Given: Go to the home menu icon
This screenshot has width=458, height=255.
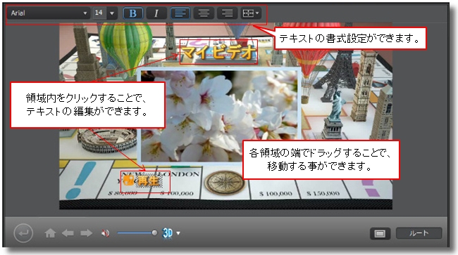Looking at the screenshot, I should click(x=50, y=233).
